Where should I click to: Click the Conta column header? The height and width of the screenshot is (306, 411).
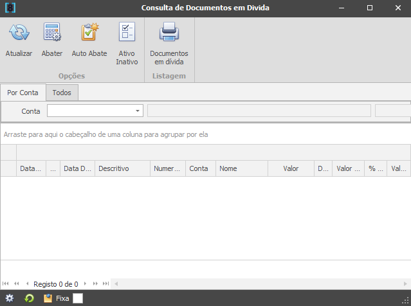pos(199,168)
